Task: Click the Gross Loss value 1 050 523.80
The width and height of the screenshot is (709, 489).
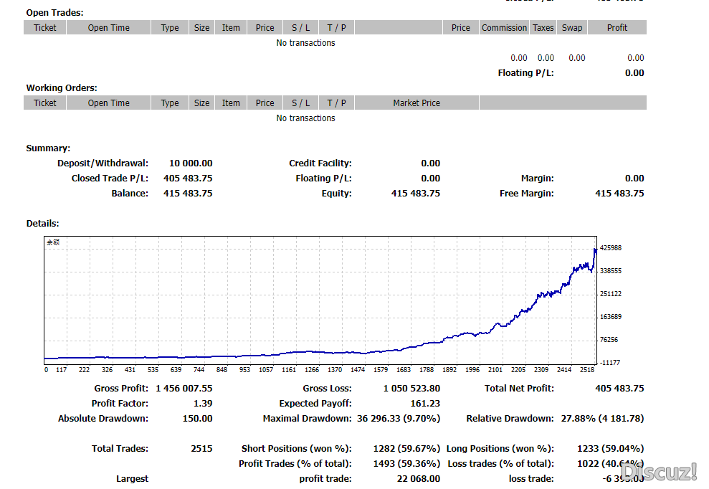Action: point(411,388)
